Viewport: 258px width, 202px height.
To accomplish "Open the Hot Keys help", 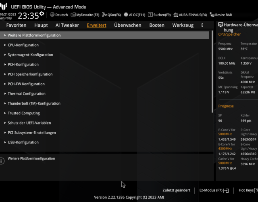I will (x=247, y=190).
